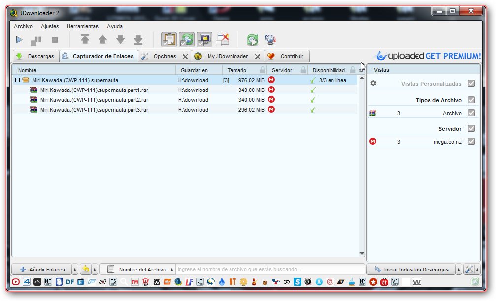496x301 pixels.
Task: Collapse the Miri Kawada package
Action: coord(17,80)
